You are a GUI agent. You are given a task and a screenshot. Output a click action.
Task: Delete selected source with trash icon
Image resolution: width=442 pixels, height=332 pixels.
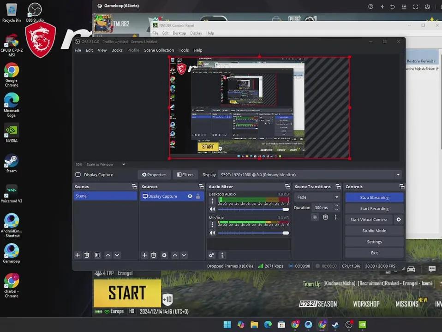[x=154, y=255]
